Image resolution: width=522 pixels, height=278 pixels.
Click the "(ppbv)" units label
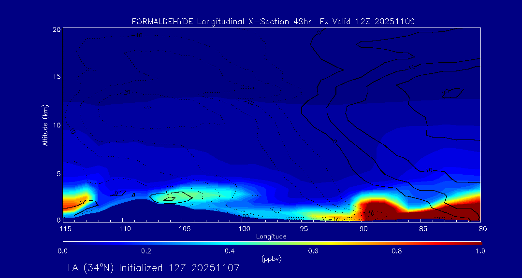tap(271, 259)
